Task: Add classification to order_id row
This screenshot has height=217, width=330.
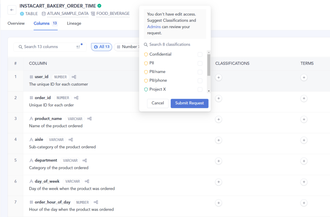Action: pos(219,98)
